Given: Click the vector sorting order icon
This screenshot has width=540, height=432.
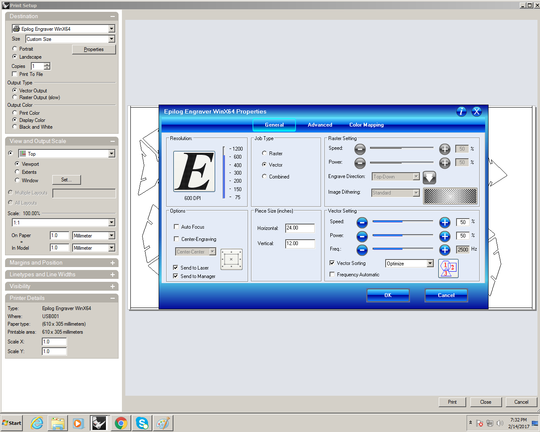Looking at the screenshot, I should [448, 269].
